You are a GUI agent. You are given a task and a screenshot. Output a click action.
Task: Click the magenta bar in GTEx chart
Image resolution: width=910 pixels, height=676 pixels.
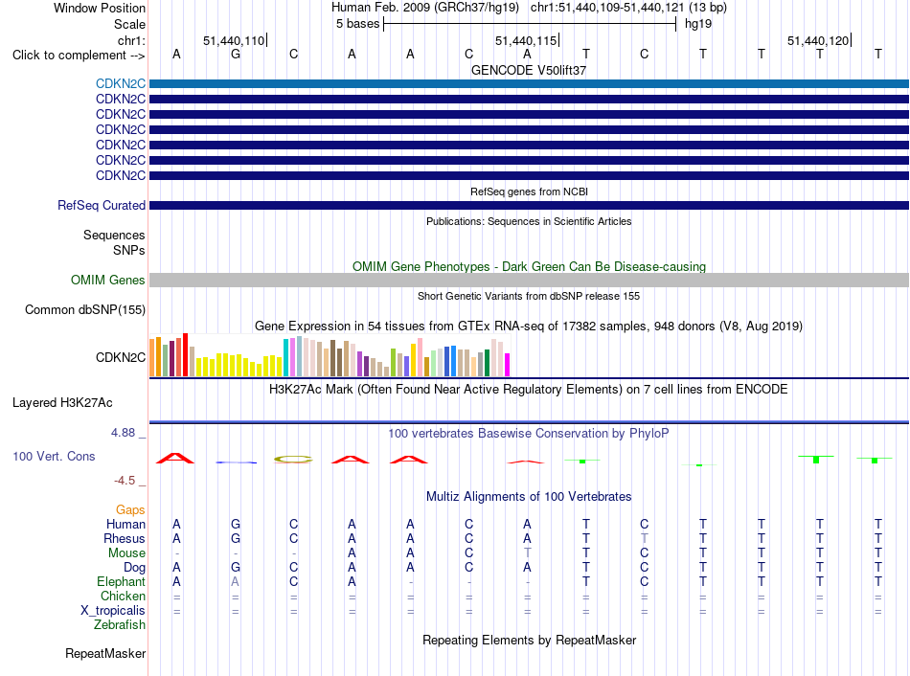(508, 365)
